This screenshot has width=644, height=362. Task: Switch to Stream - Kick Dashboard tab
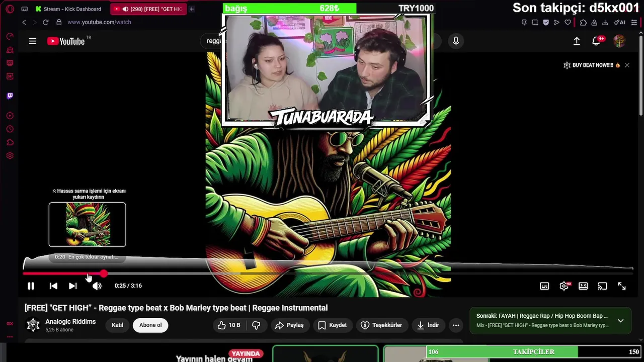(68, 9)
